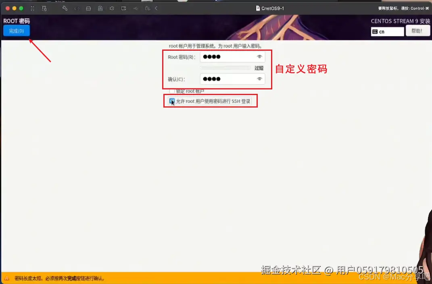432x284 pixels.
Task: Click the back chevron in the toolbar
Action: coord(156,8)
